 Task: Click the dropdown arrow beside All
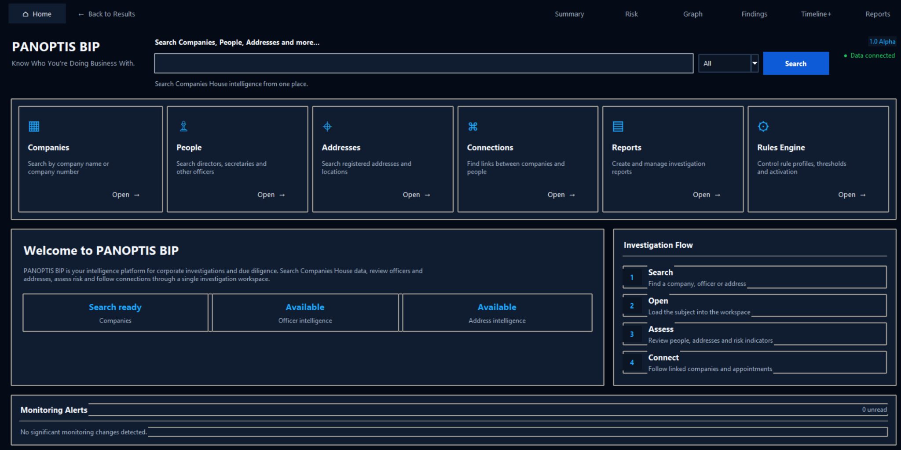pos(754,63)
